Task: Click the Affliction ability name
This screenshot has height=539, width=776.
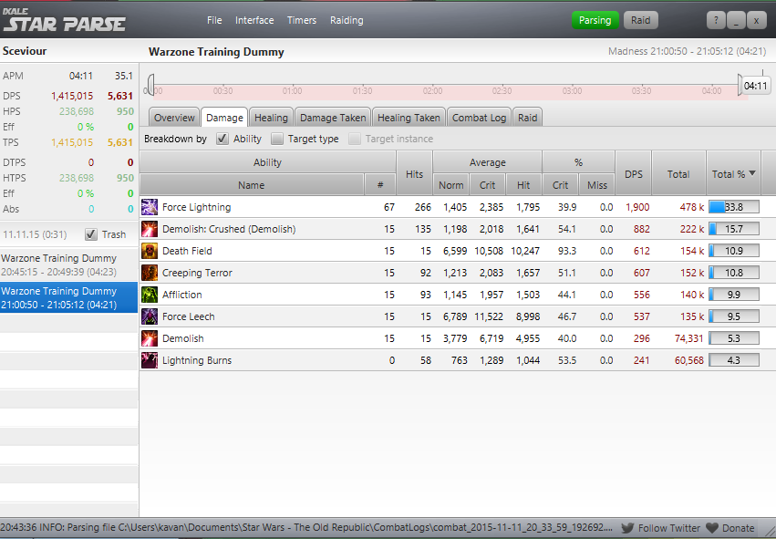Action: [x=182, y=295]
